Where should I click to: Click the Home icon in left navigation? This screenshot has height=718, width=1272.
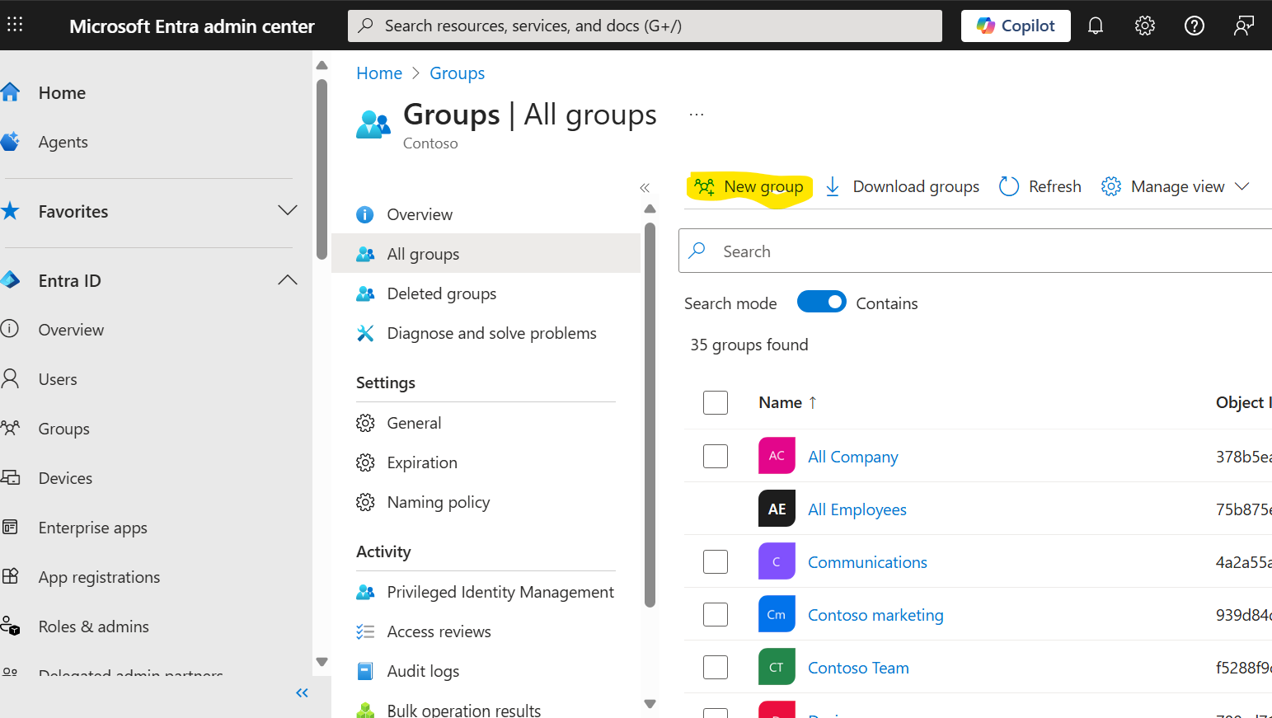pos(10,92)
